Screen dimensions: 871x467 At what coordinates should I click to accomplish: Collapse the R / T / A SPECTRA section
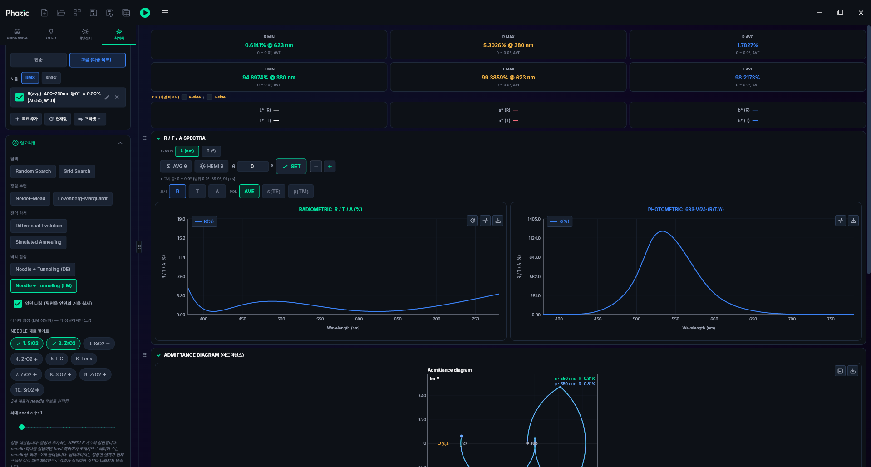tap(158, 138)
